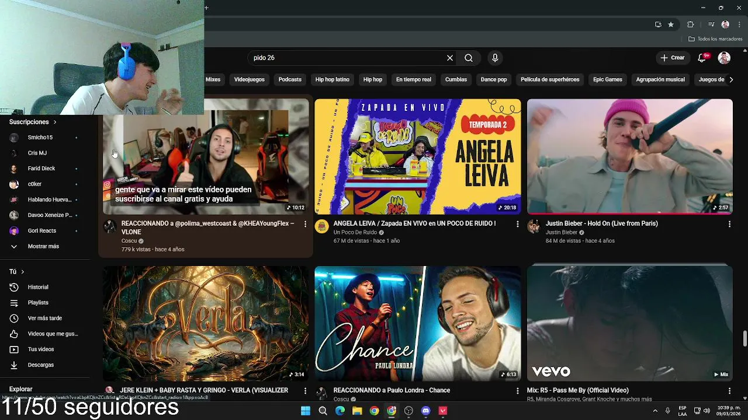Open YouTube notifications bell
This screenshot has width=748, height=420.
702,58
